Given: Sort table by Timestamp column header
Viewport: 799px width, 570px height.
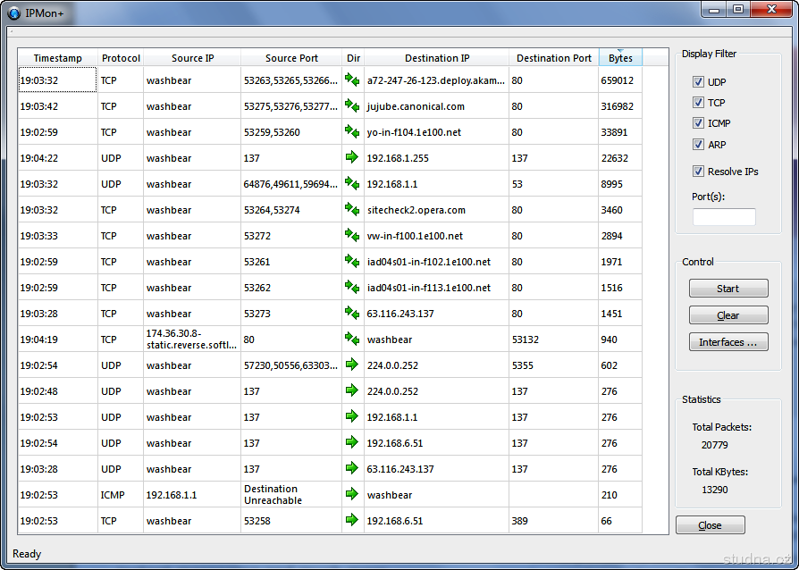Looking at the screenshot, I should [x=57, y=58].
